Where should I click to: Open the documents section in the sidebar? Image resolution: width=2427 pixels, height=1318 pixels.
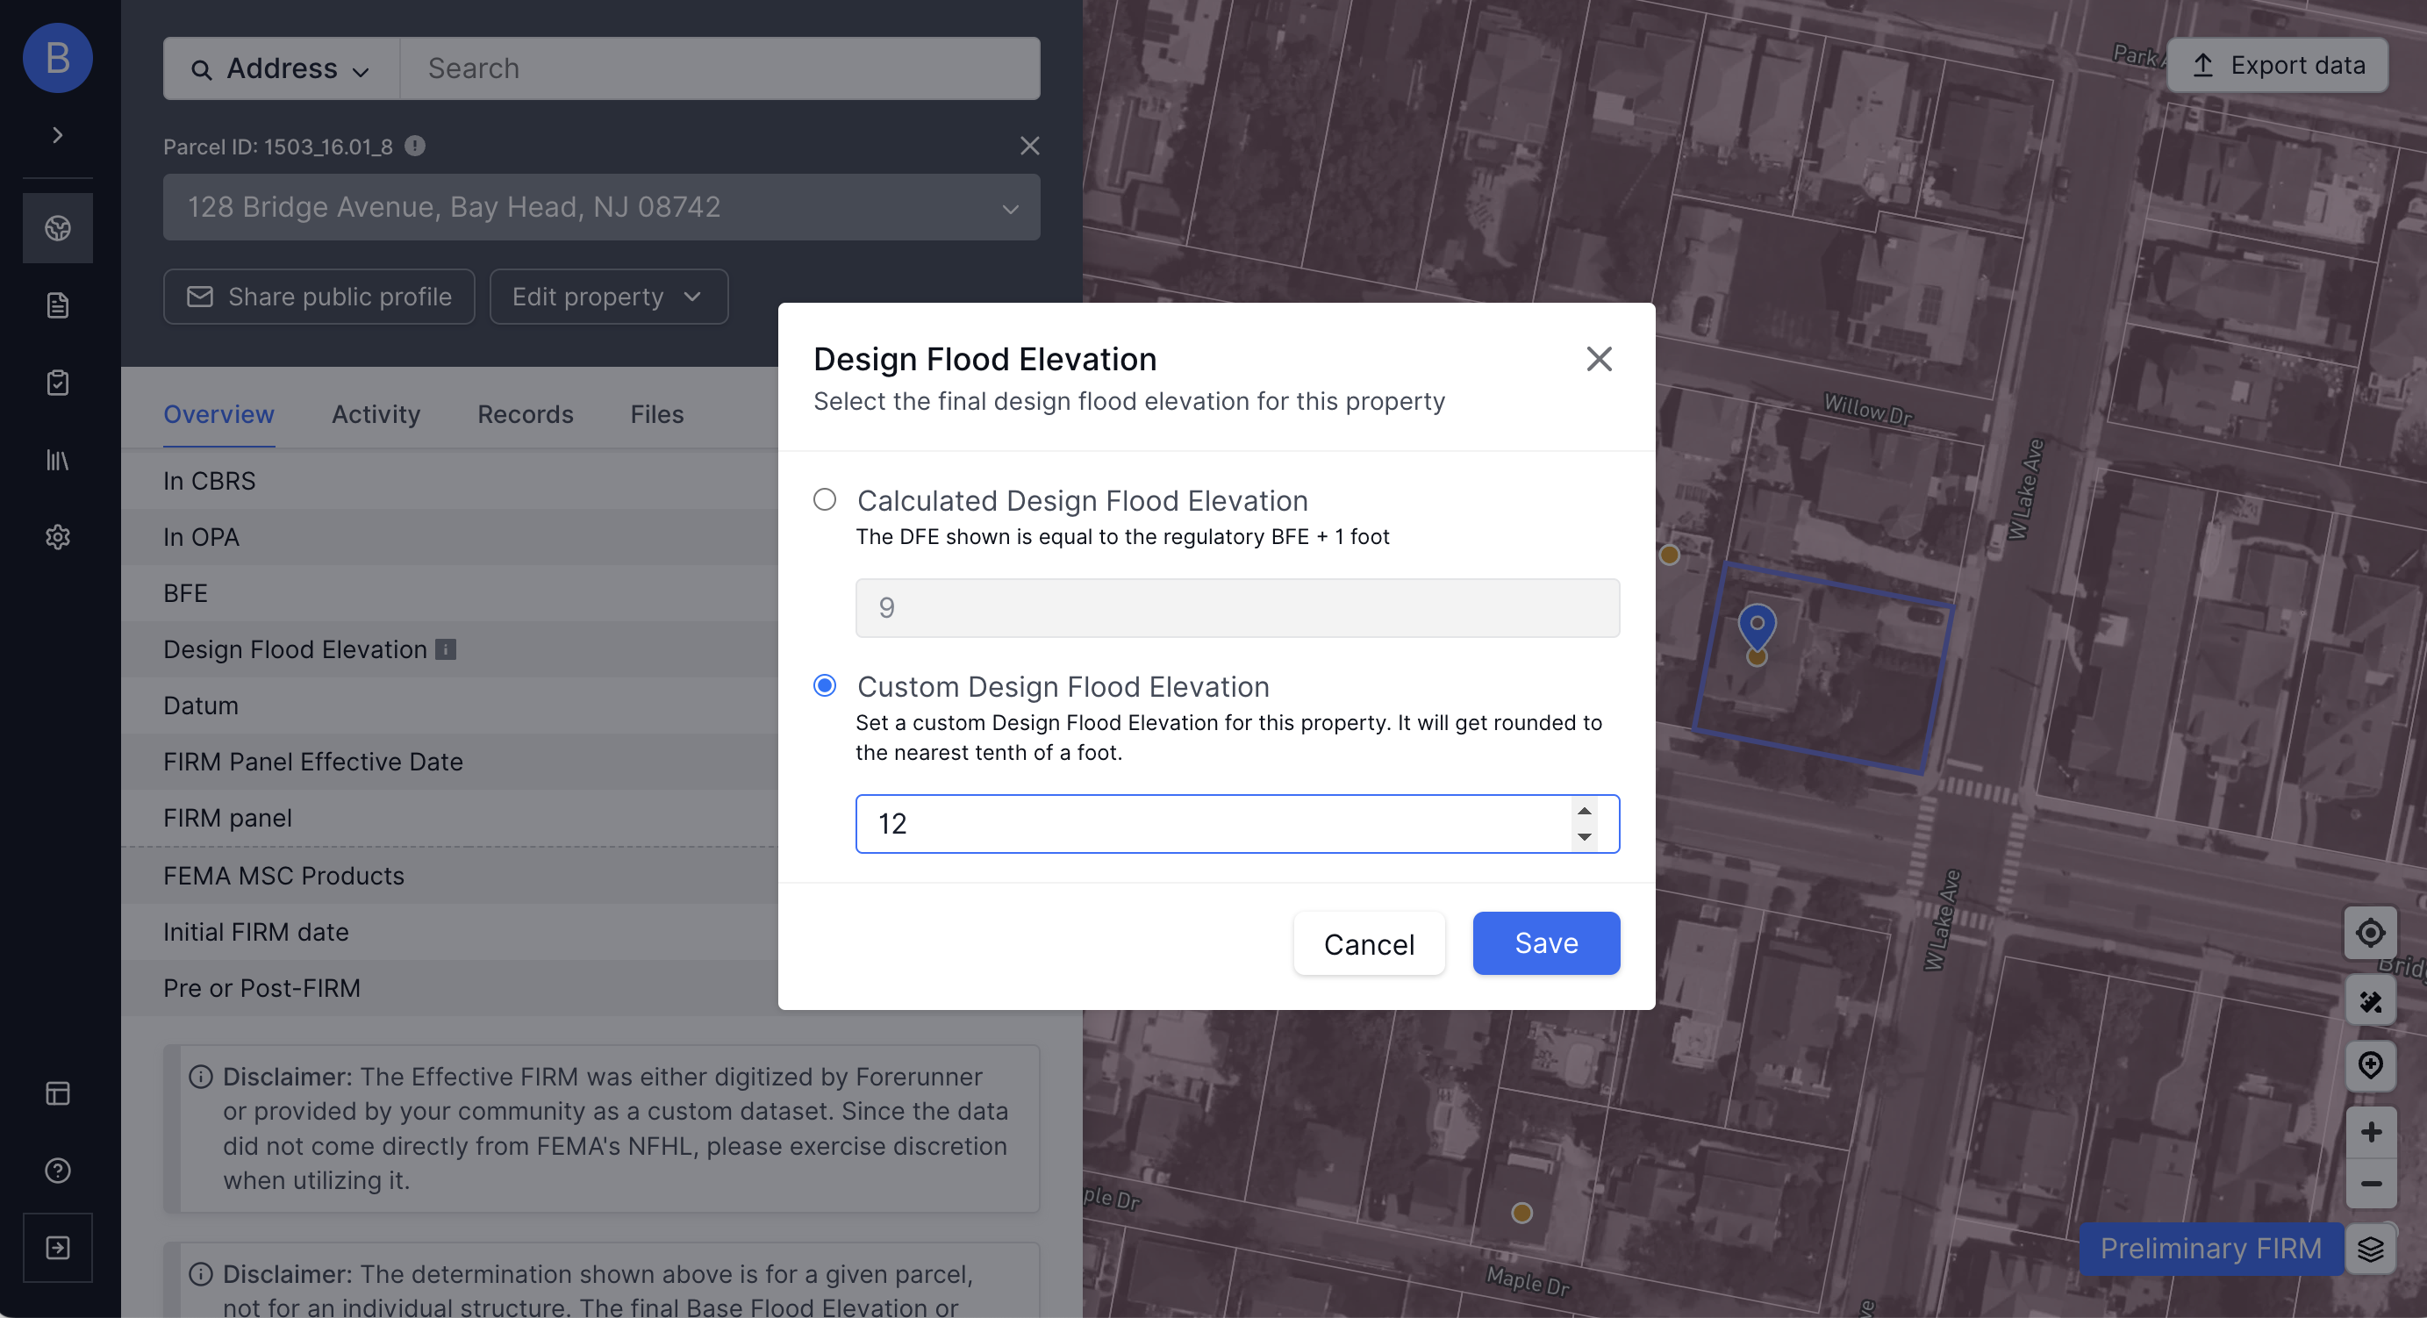click(57, 304)
